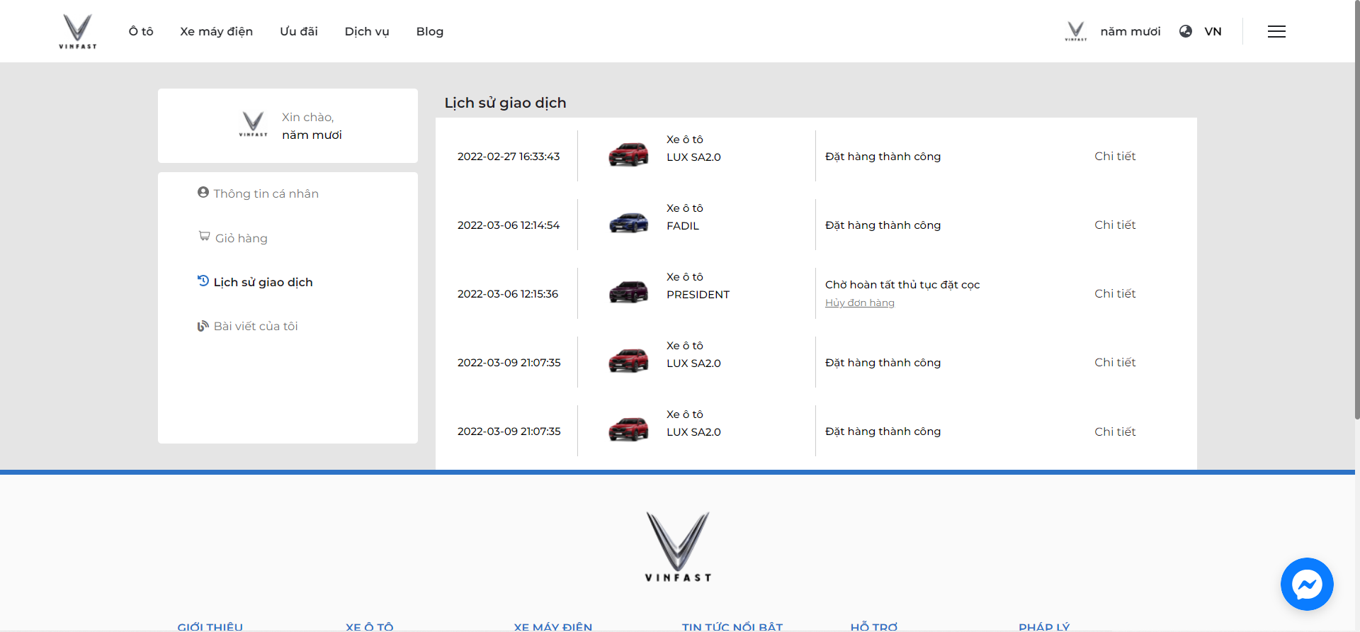Image resolution: width=1360 pixels, height=632 pixels.
Task: Select Lịch sử giao dịch in the sidebar
Action: pos(263,282)
